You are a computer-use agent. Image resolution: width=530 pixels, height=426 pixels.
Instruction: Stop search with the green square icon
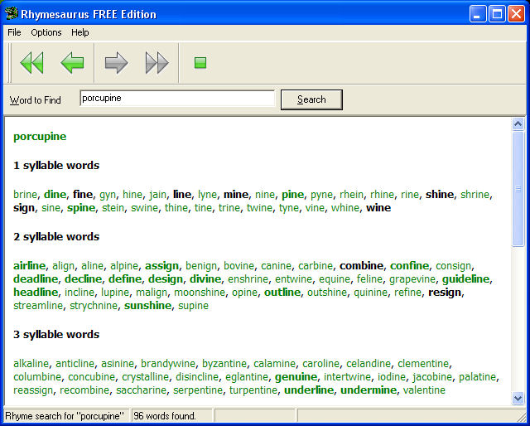click(200, 63)
